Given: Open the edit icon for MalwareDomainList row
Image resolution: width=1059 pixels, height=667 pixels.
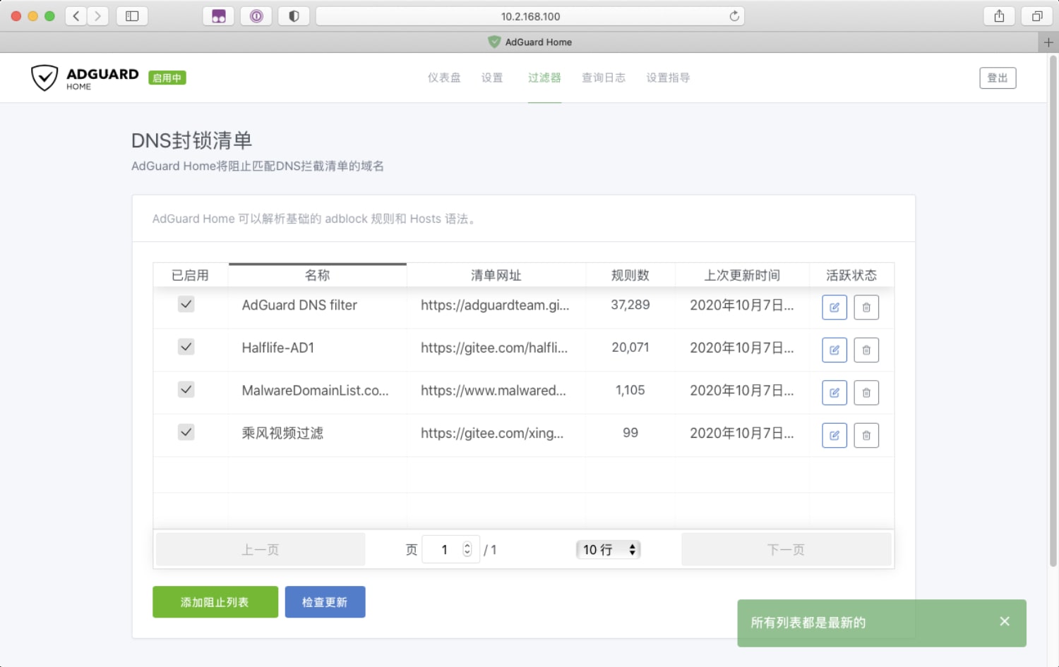Looking at the screenshot, I should click(x=834, y=392).
